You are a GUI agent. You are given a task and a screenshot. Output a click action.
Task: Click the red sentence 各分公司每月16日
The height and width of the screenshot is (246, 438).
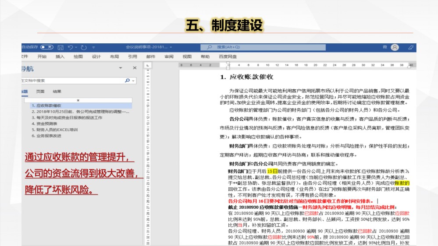301,201
